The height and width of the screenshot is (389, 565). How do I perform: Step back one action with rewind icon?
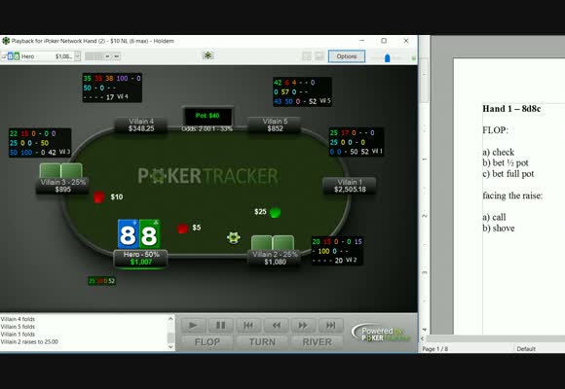tap(276, 326)
